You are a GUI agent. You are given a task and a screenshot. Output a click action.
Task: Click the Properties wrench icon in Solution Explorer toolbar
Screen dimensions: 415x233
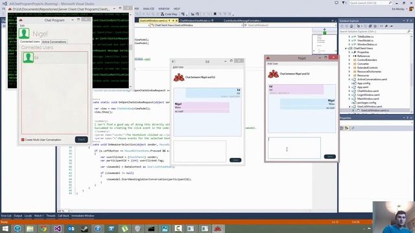coord(386,26)
